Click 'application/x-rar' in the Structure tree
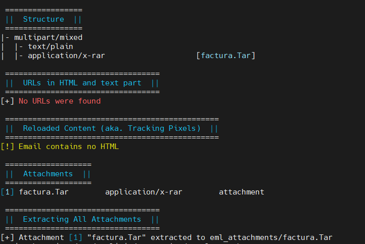The image size is (365, 244). pyautogui.click(x=66, y=56)
